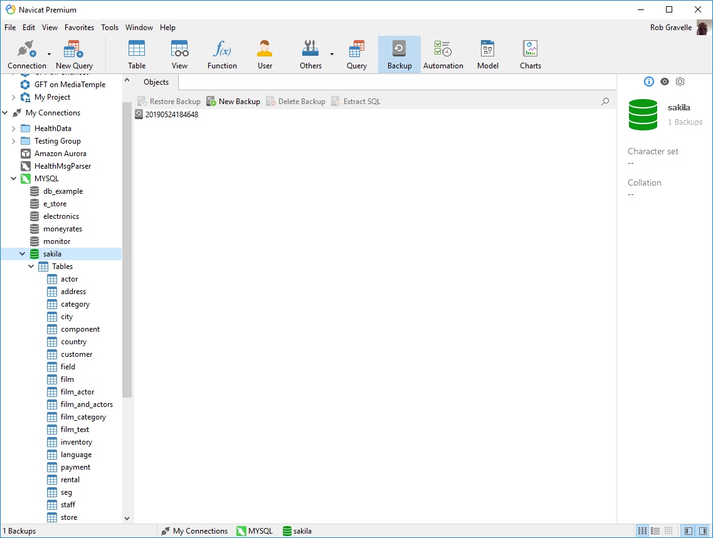Open the Connection toolbar icon
The image size is (713, 538).
[27, 55]
